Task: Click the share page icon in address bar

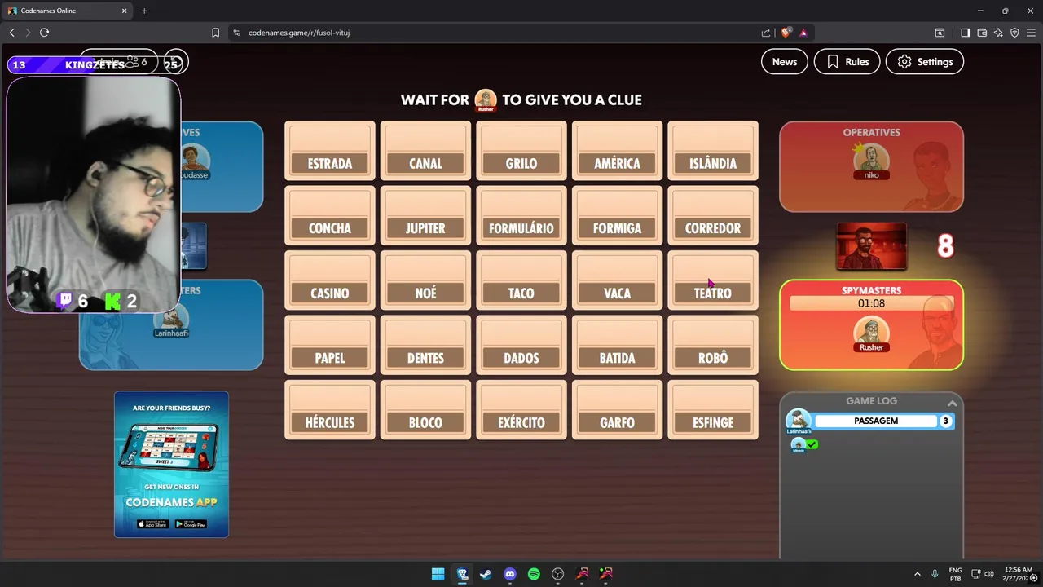Action: tap(766, 33)
